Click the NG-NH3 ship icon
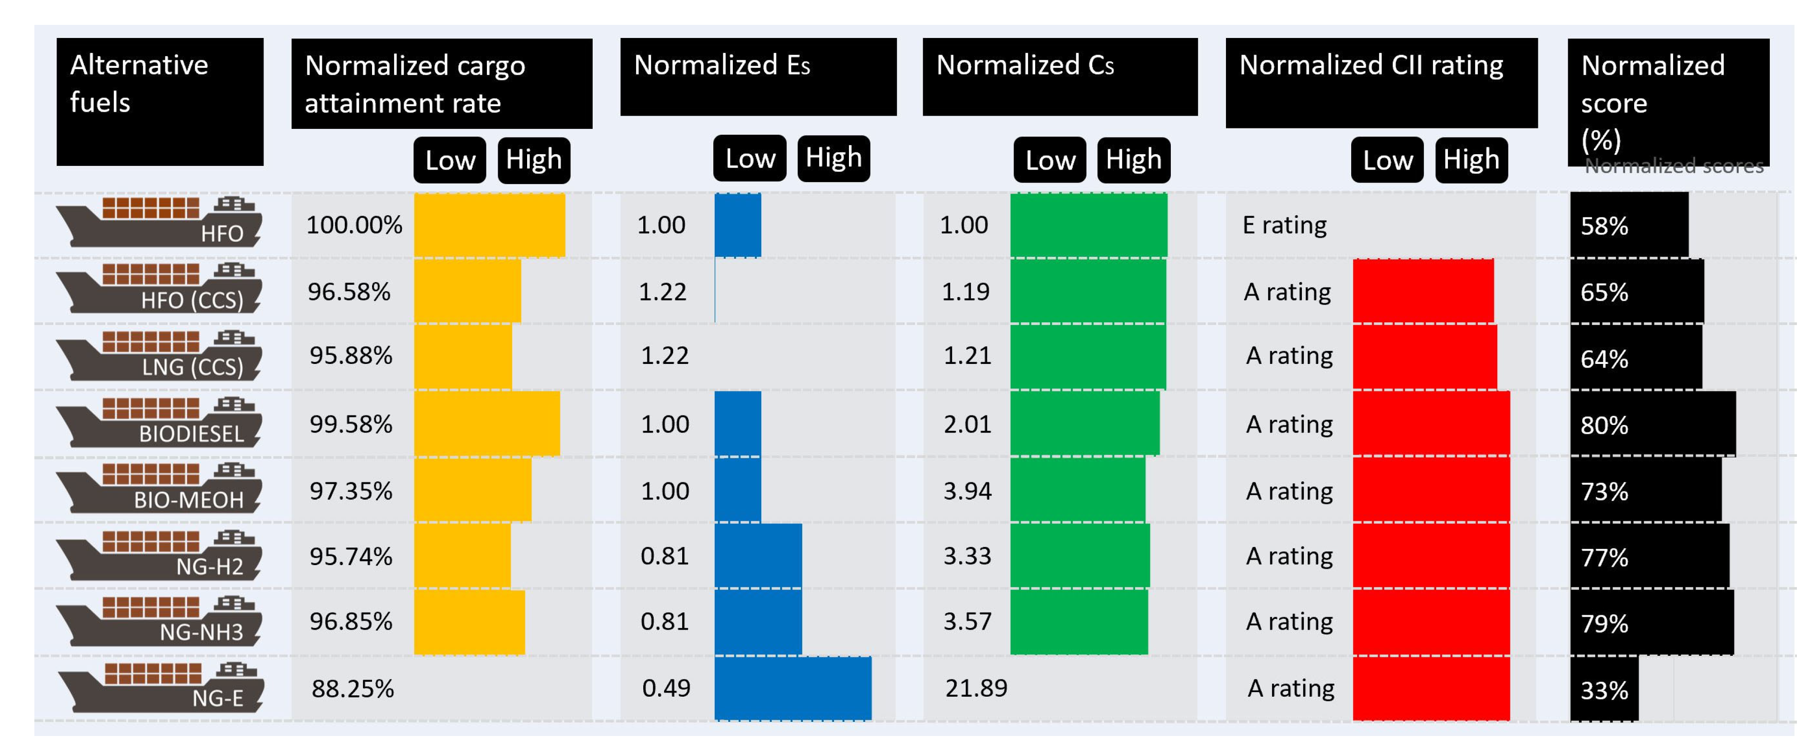Viewport: 1815px width, 750px height. (x=159, y=620)
